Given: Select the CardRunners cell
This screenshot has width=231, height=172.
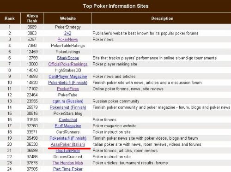Looking at the screenshot, I should coord(68,132).
